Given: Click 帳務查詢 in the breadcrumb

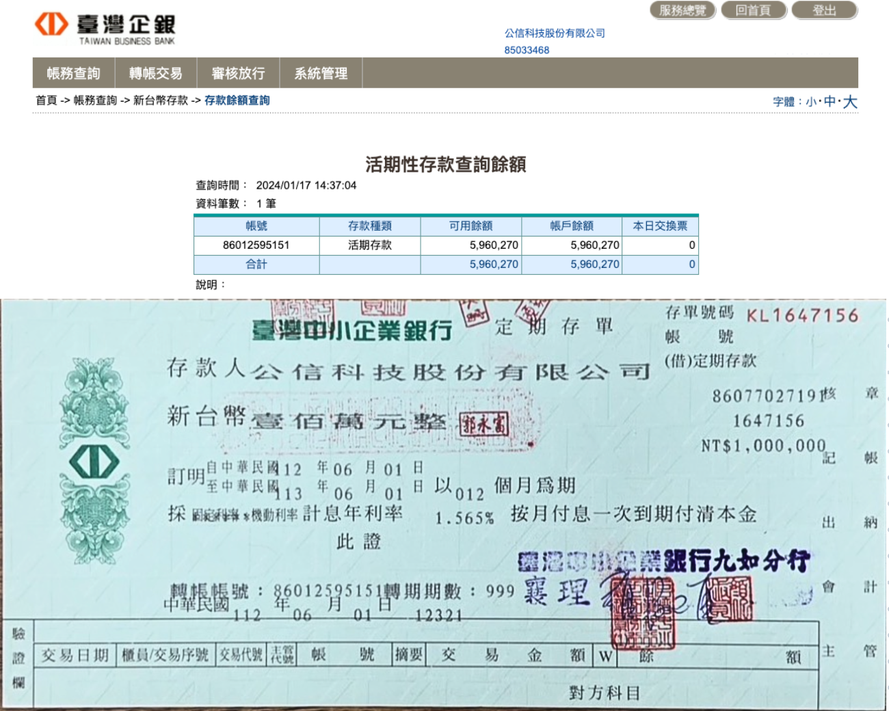Looking at the screenshot, I should click(x=95, y=100).
